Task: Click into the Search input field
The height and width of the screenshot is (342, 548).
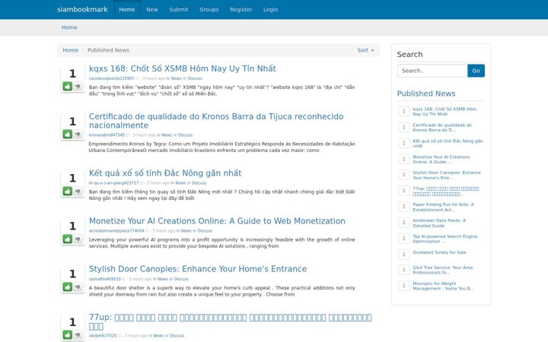Action: [x=432, y=71]
